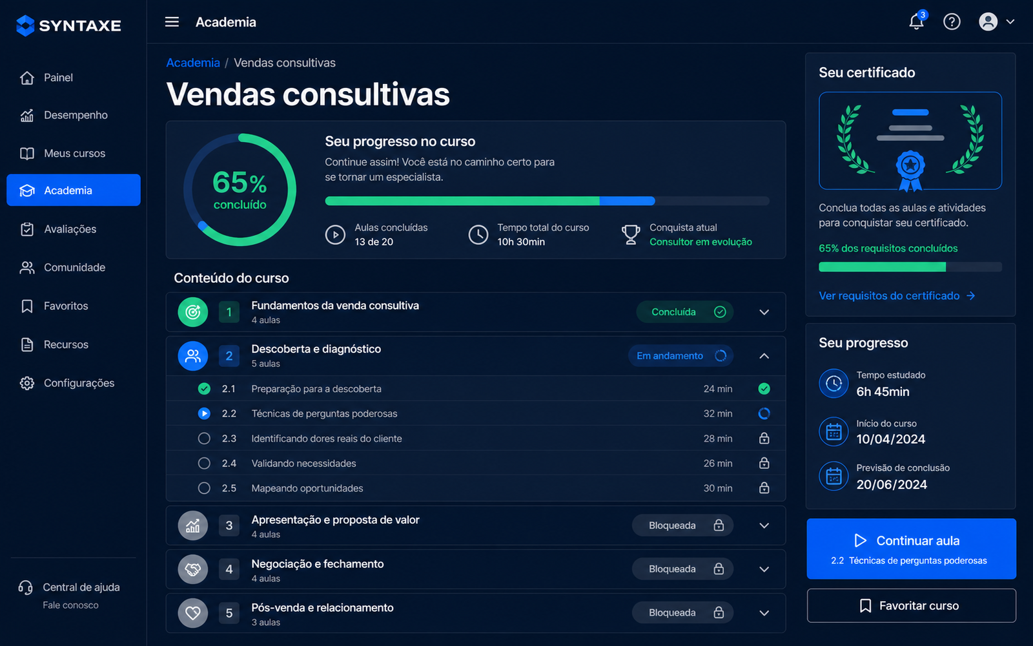This screenshot has height=646, width=1033.
Task: Click the Bloqueada badge for module 4
Action: [683, 569]
